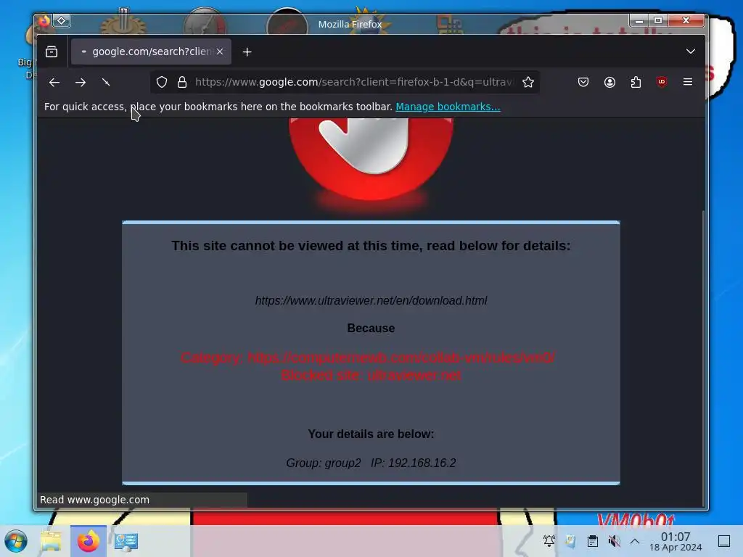This screenshot has width=743, height=557.
Task: Click show desktop button in taskbar
Action: pos(724,541)
